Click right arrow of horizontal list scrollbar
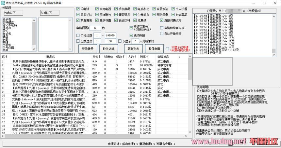 click(x=186, y=136)
